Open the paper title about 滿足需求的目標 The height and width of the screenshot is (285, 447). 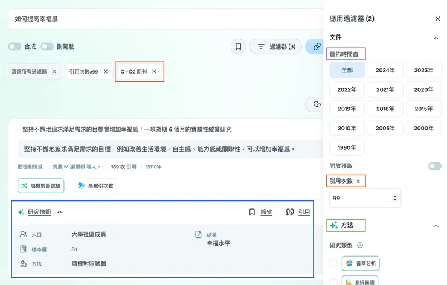click(127, 129)
